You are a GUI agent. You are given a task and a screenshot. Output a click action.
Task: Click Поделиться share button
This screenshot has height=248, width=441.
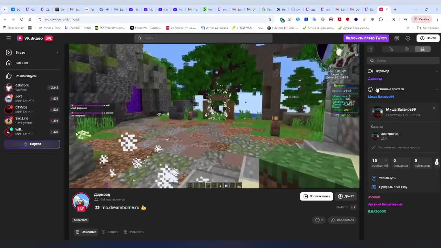342,220
